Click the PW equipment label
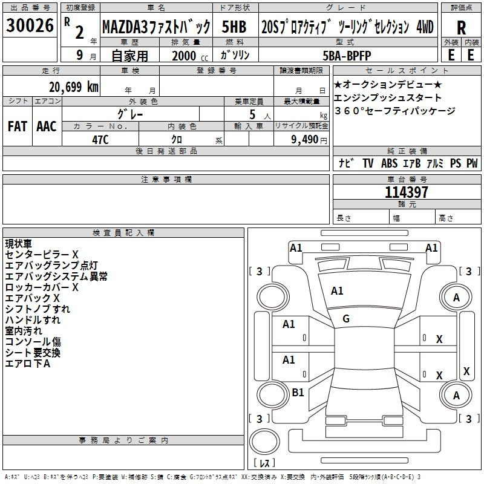 472,163
